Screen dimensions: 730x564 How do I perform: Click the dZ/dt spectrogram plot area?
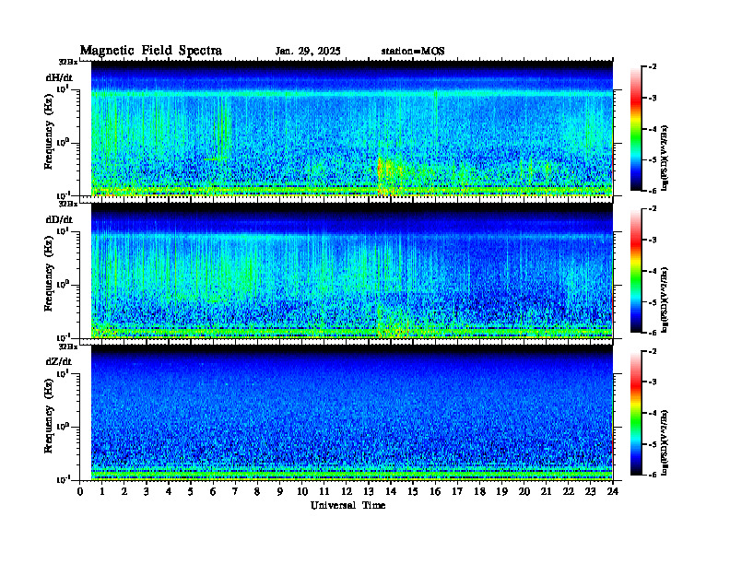coord(351,413)
